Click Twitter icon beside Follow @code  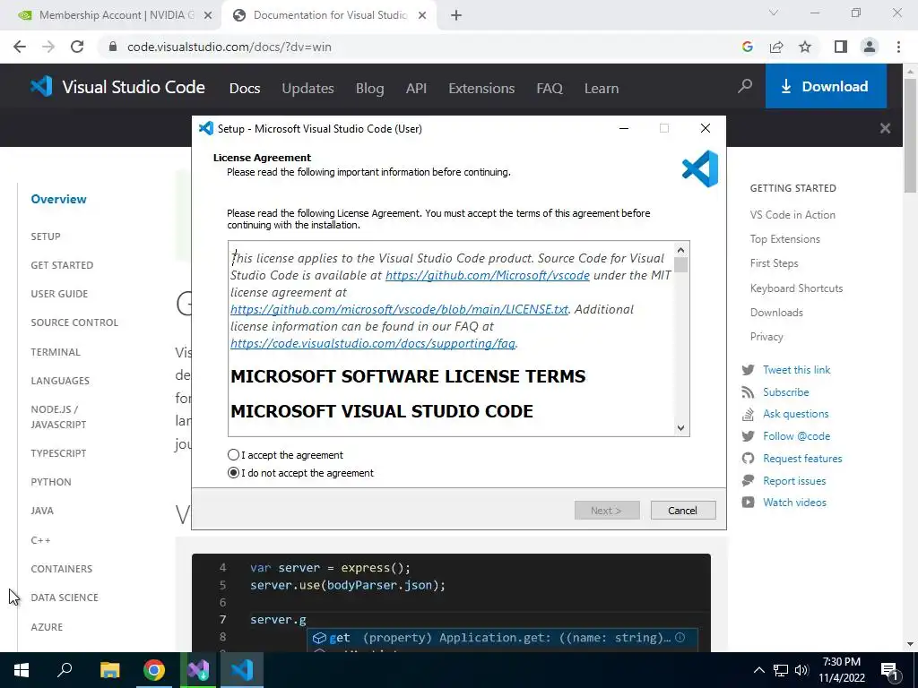(749, 436)
